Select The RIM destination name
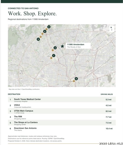 pos(18,117)
